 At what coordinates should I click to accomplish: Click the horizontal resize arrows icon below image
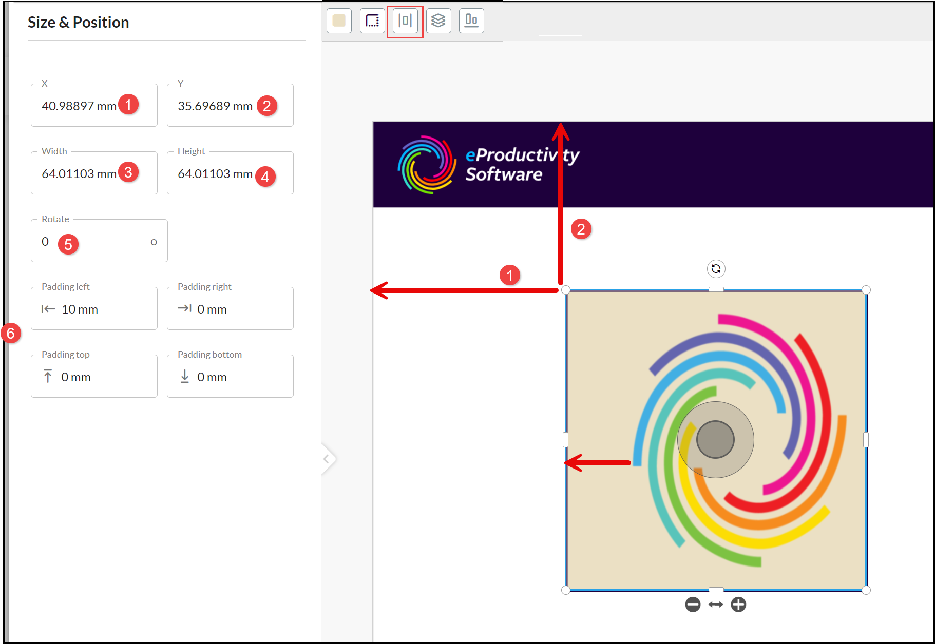click(715, 604)
